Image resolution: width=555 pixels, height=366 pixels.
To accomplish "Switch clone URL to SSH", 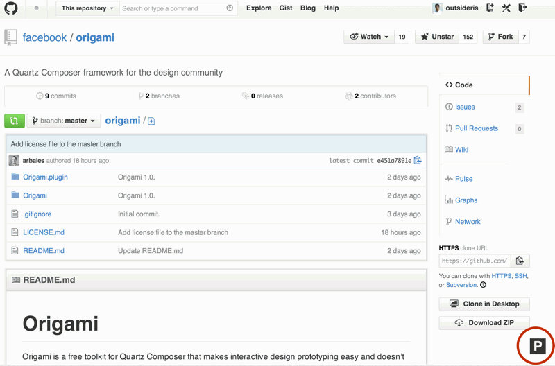I will (x=520, y=276).
